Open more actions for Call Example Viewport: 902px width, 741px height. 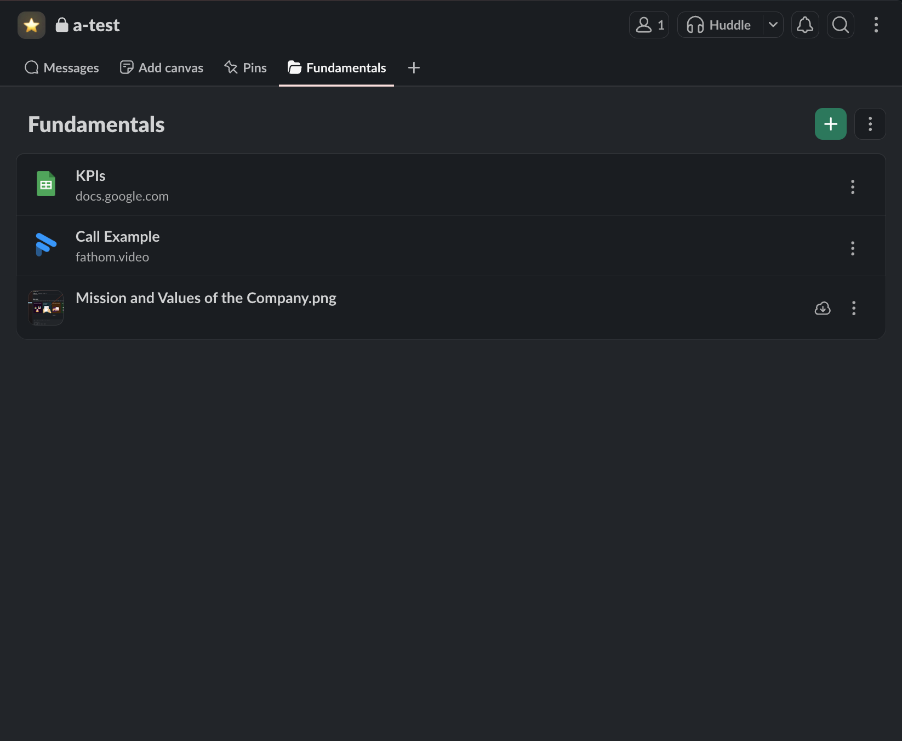click(x=852, y=248)
